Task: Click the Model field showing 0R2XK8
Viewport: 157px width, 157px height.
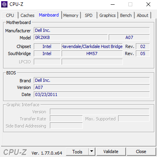Action: 71,37
